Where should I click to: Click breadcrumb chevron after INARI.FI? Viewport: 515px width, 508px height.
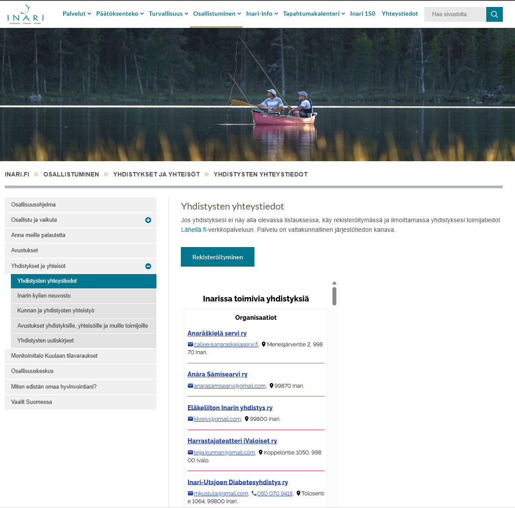pyautogui.click(x=36, y=174)
